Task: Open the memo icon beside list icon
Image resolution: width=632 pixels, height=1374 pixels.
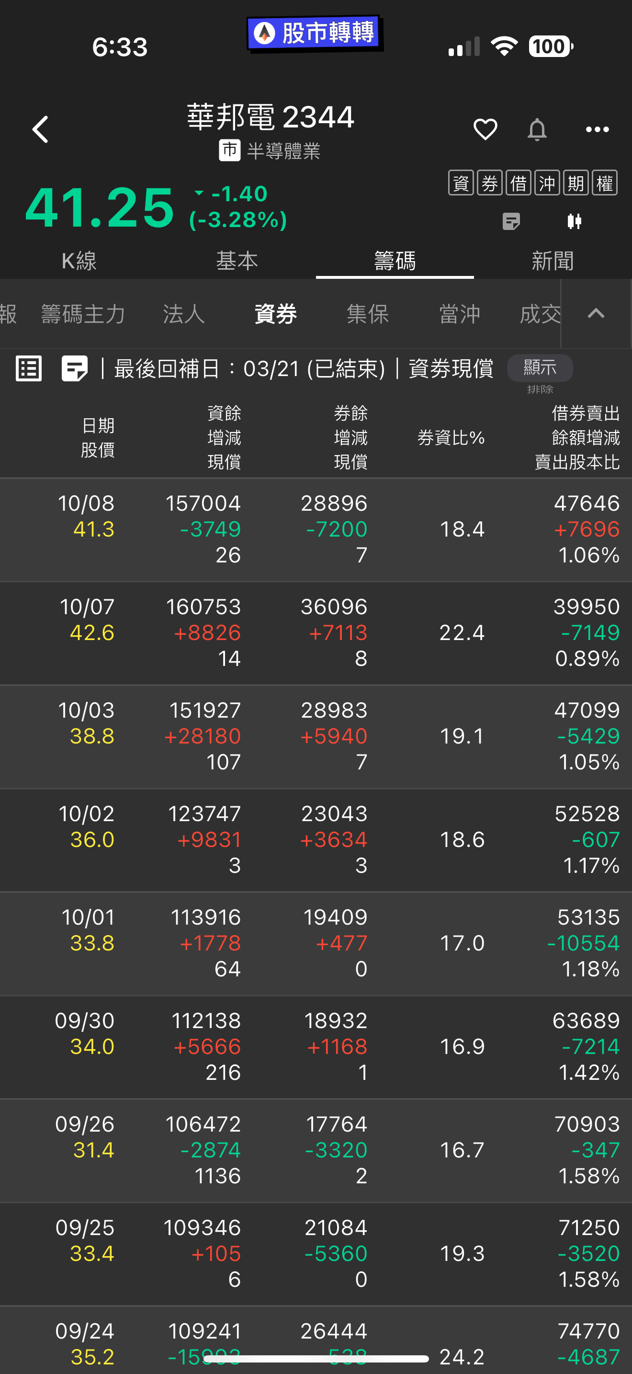Action: 75,368
